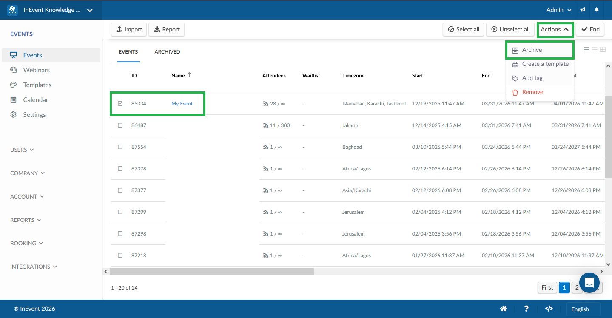612x318 pixels.
Task: Click the Import button
Action: pyautogui.click(x=129, y=29)
